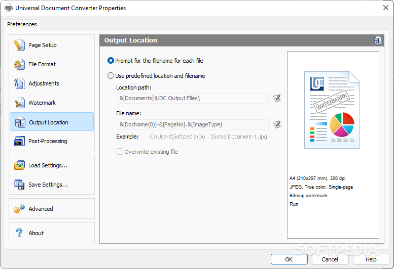
Task: Click Load Settings...
Action: pyautogui.click(x=52, y=165)
